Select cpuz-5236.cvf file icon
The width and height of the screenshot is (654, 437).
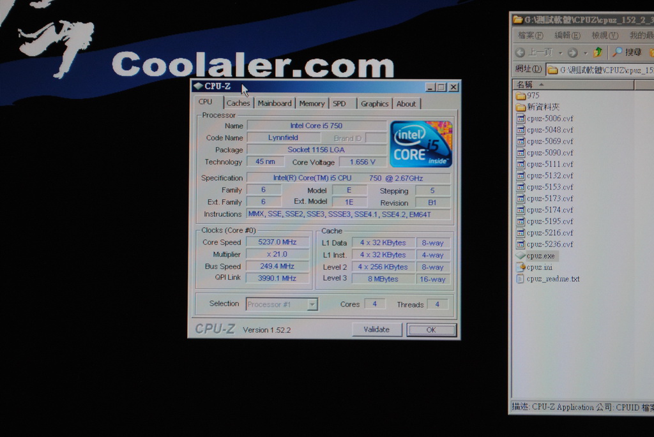pyautogui.click(x=521, y=244)
